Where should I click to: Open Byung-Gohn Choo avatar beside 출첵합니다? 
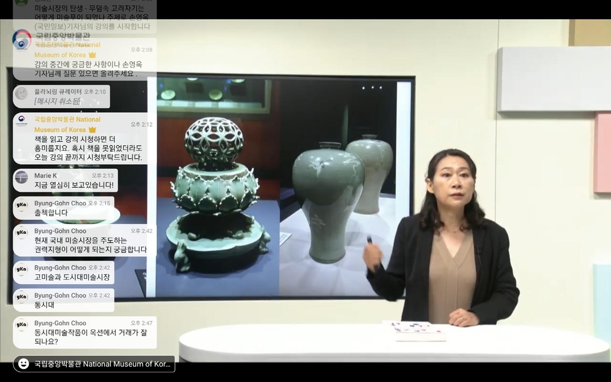[21, 205]
